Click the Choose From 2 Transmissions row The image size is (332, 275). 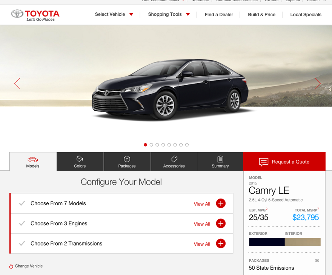[x=121, y=243]
